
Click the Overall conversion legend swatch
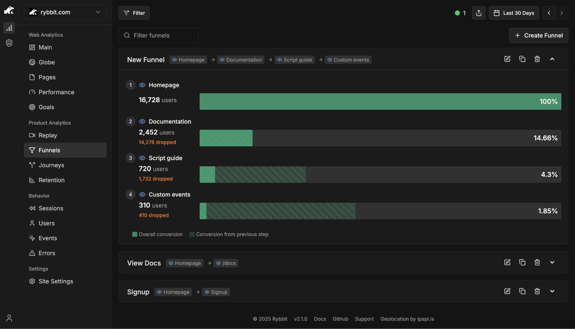(x=135, y=234)
